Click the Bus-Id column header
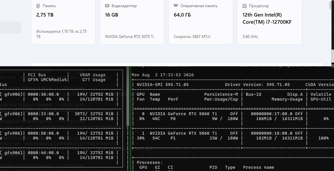This screenshot has height=171, width=334. [x=254, y=94]
